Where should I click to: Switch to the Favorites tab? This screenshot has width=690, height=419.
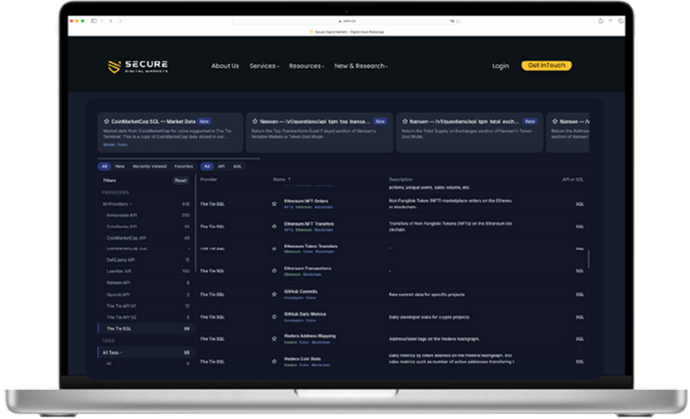184,166
